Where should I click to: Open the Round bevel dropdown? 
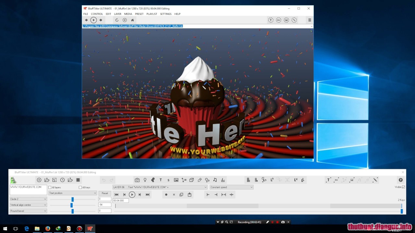click(x=28, y=211)
